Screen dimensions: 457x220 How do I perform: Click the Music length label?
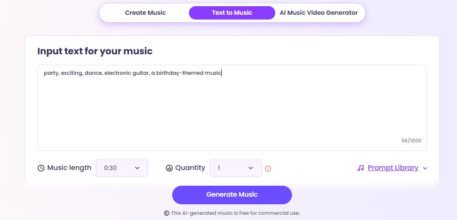pos(69,168)
